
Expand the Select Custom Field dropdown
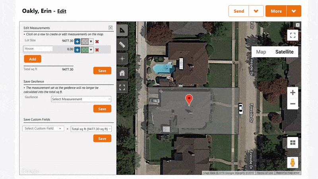click(x=43, y=128)
